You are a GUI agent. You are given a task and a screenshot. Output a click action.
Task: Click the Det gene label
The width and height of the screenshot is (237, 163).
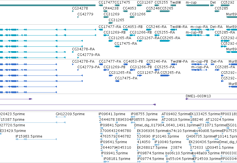coord(213,3)
